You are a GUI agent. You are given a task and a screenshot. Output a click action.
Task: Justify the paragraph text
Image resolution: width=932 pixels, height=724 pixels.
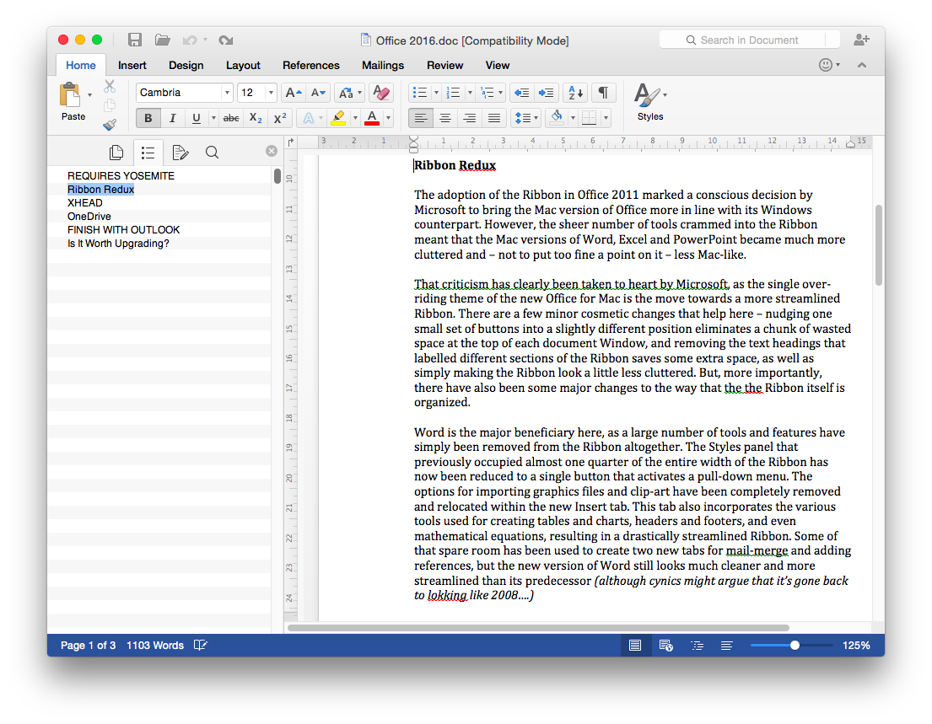[494, 118]
